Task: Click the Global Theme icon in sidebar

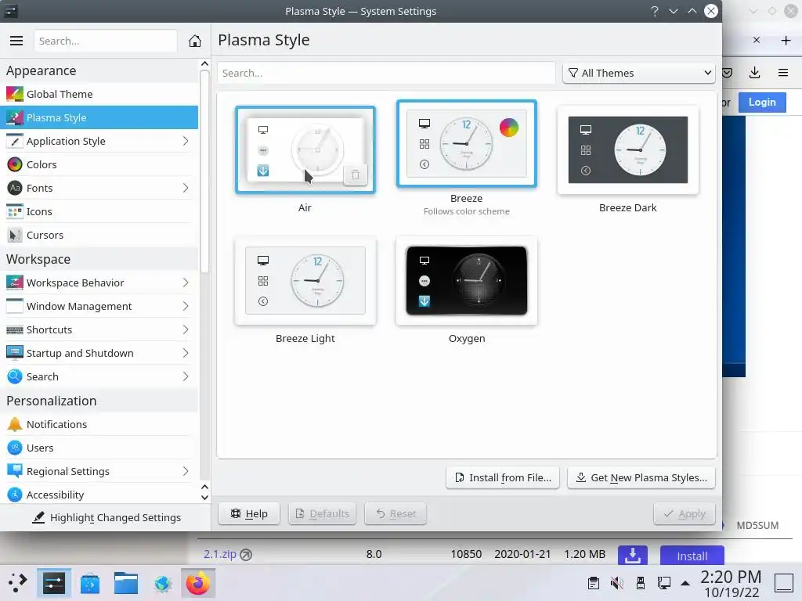Action: (14, 94)
